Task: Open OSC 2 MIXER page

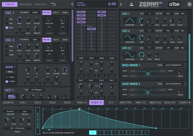Action: pos(65,40)
